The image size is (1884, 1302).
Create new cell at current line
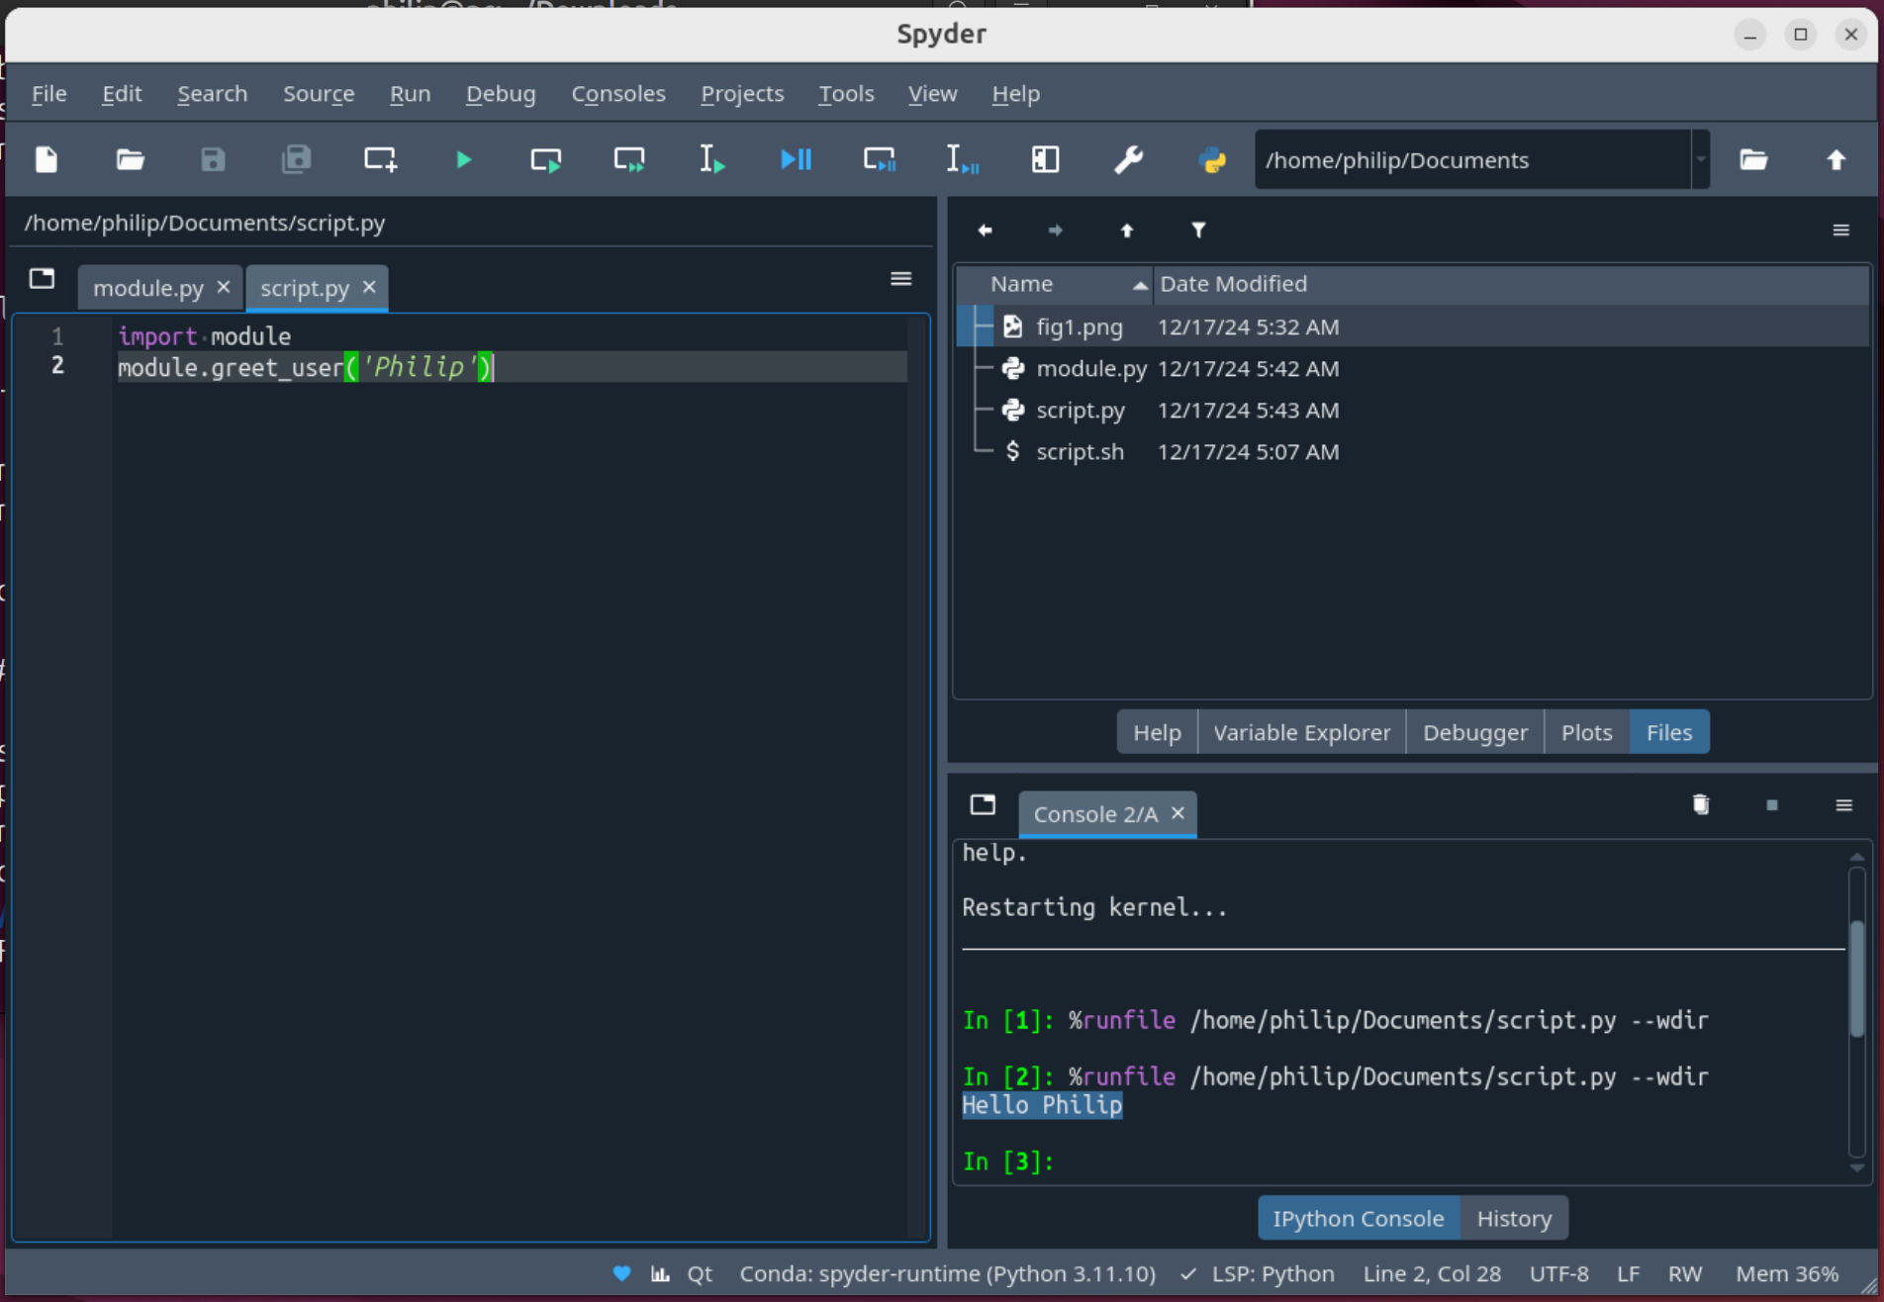point(380,159)
